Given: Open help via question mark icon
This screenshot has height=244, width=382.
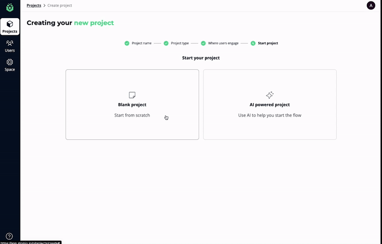Looking at the screenshot, I should [x=10, y=236].
